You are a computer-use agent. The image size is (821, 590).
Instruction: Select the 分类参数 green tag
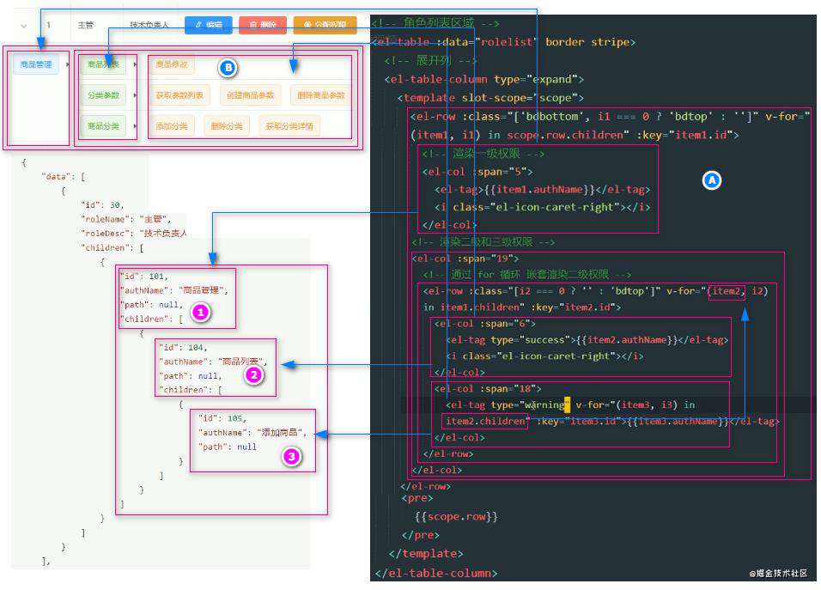tap(103, 95)
